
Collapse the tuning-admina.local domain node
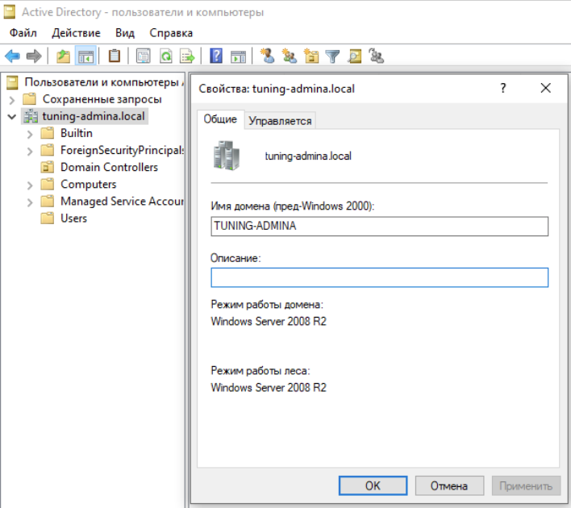coord(12,117)
